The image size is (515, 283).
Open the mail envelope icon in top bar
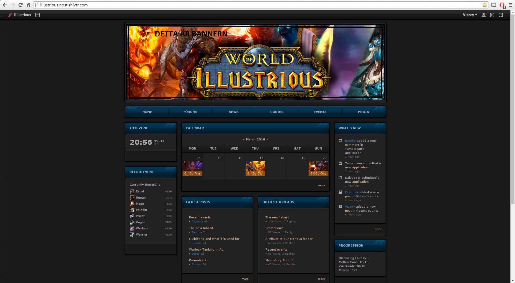pos(492,15)
